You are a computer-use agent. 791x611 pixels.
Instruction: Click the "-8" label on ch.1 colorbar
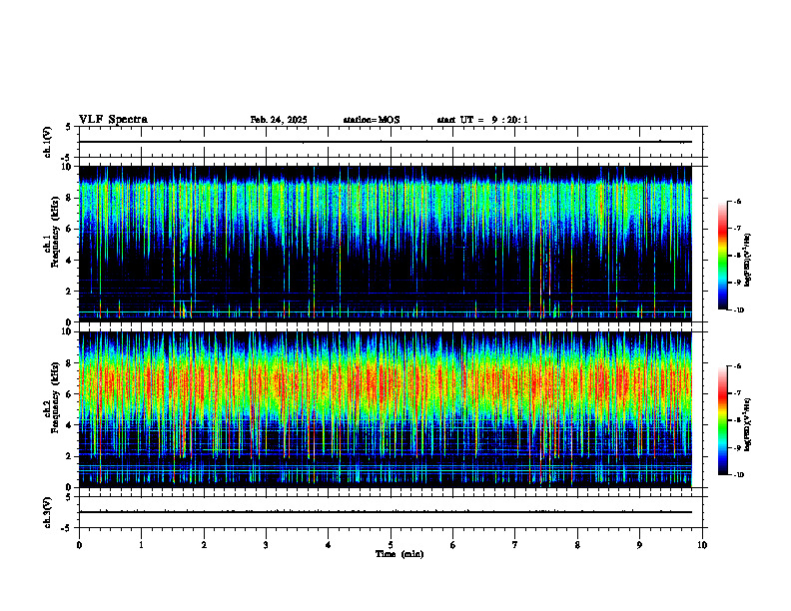click(x=737, y=256)
